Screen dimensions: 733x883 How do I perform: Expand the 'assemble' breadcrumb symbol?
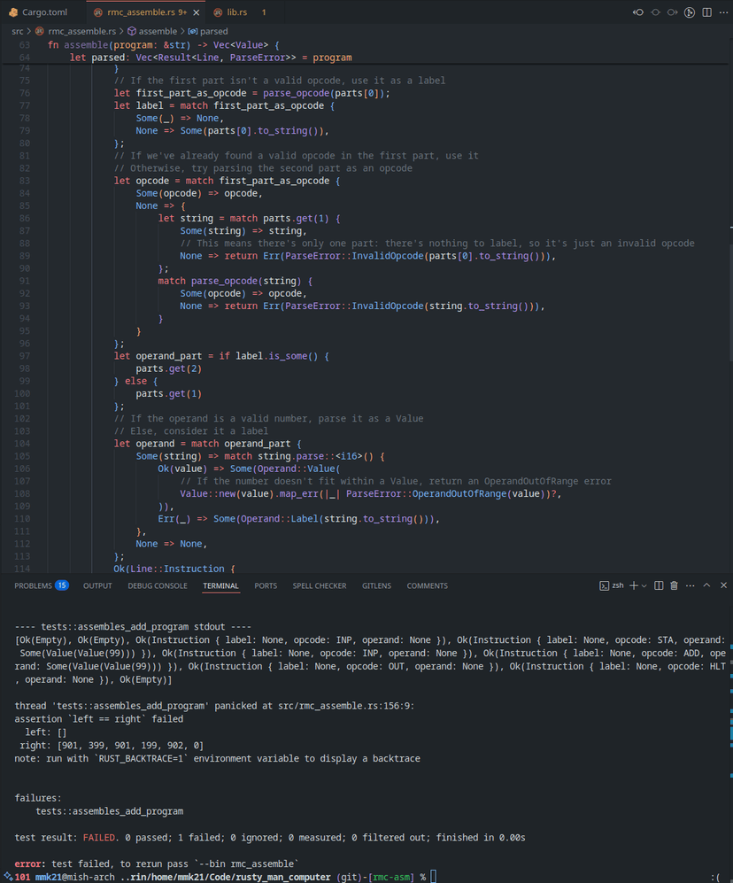click(x=157, y=31)
